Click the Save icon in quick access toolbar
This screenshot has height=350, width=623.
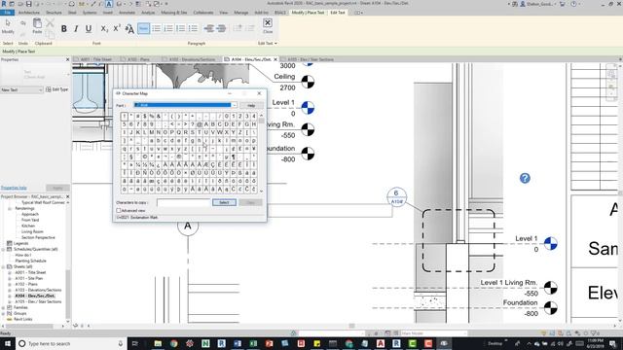(x=28, y=4)
